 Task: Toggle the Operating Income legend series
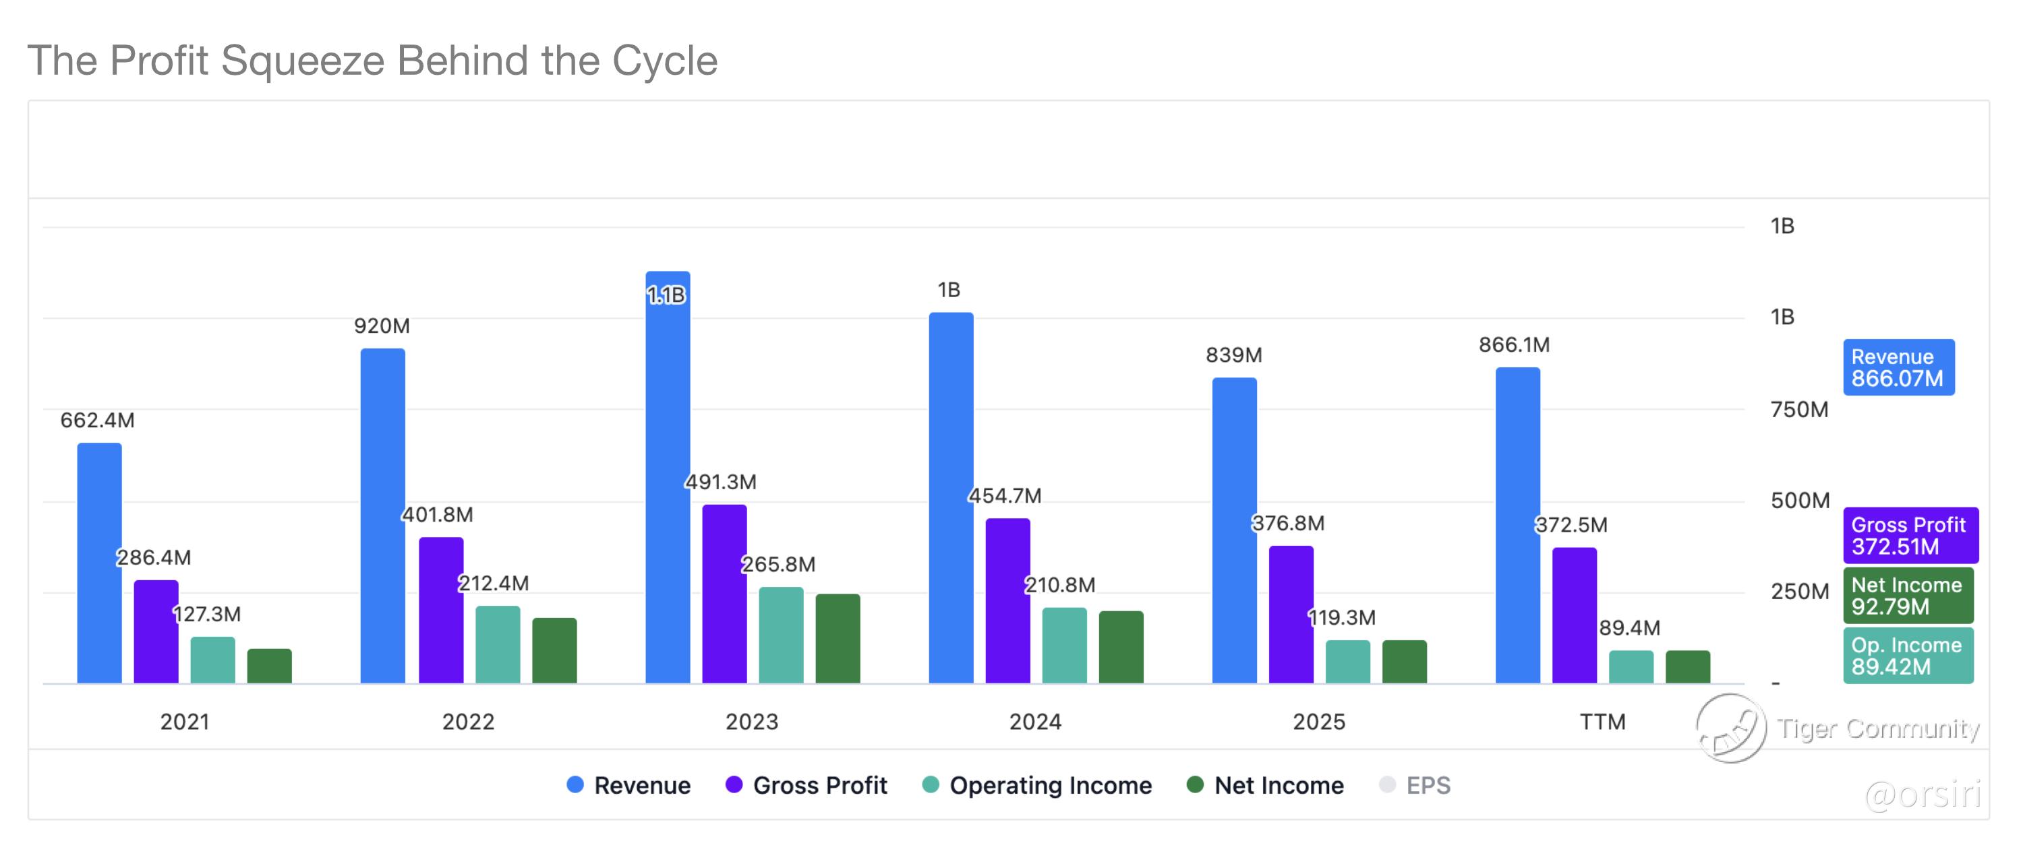coord(1037,785)
